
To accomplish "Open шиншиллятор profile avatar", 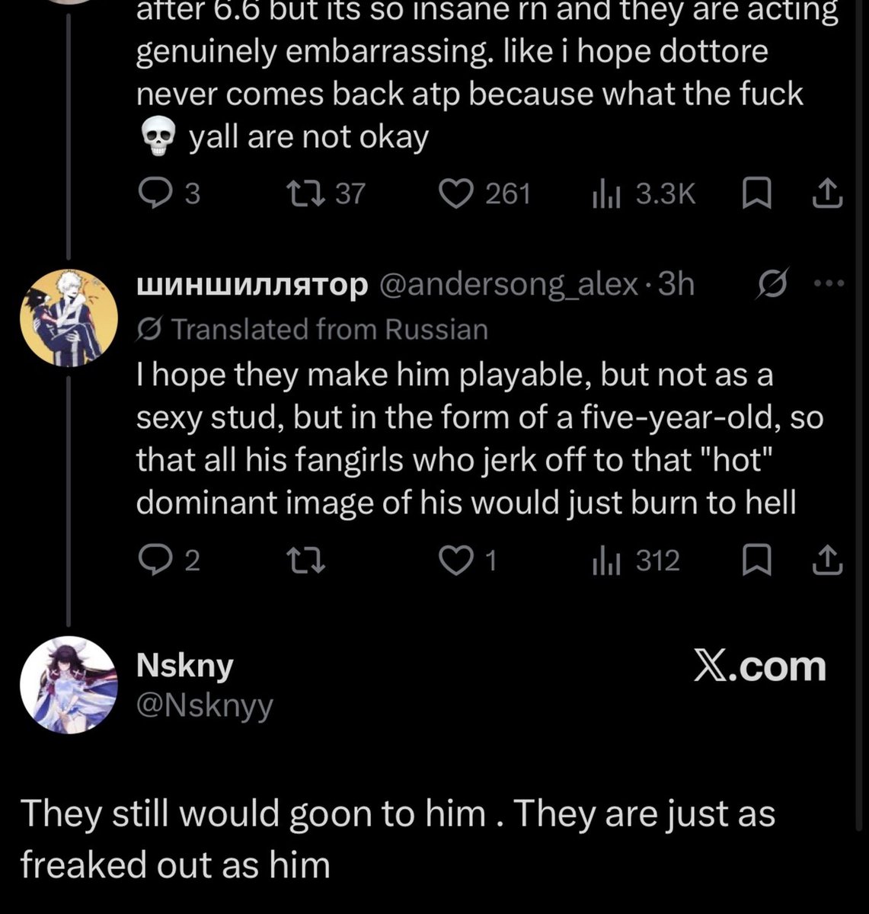I will [x=69, y=318].
